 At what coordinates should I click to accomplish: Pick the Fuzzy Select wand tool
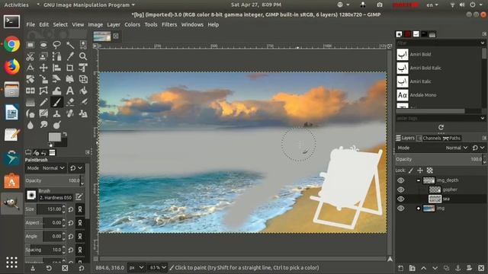tap(70, 45)
